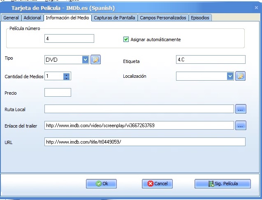Click the edit icon beside Localización dropdown
The width and height of the screenshot is (262, 200).
(240, 76)
